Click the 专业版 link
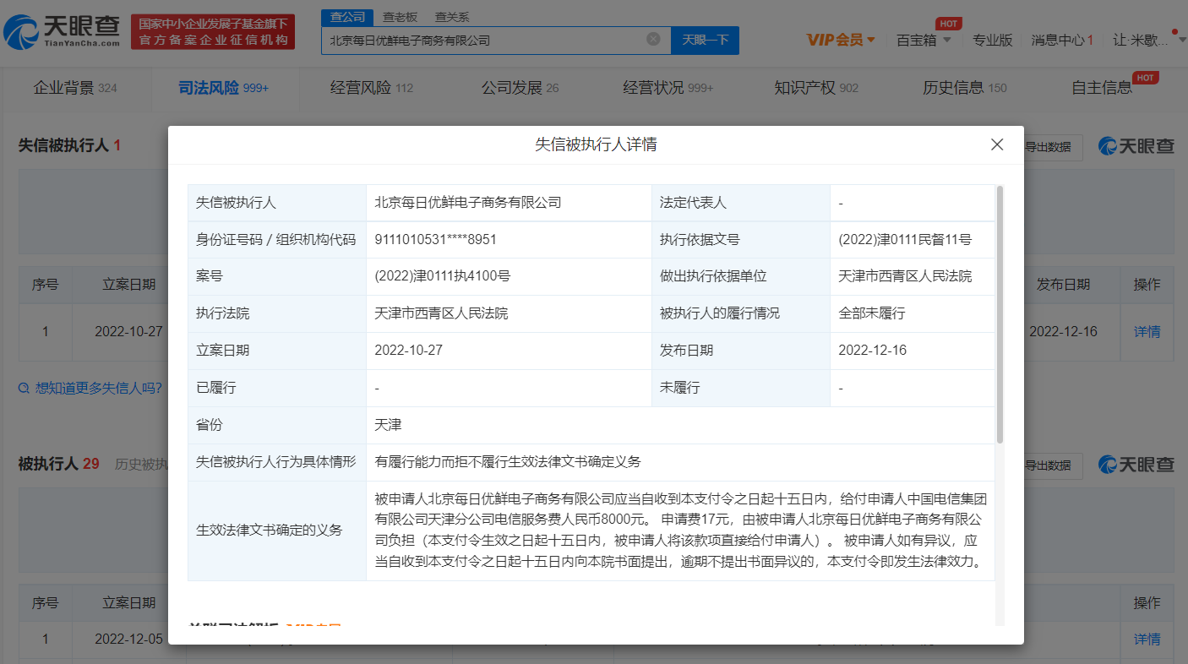Screen dimensions: 1188x664 tap(992, 40)
